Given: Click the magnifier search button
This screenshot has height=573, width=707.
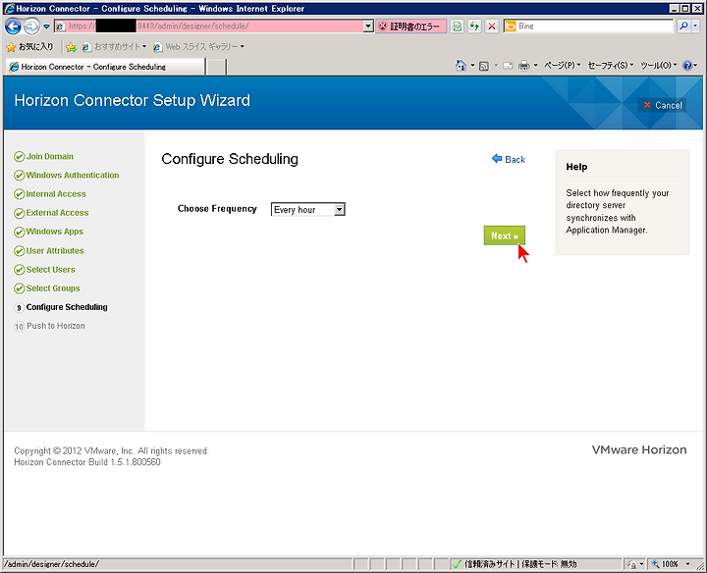Looking at the screenshot, I should click(x=683, y=26).
